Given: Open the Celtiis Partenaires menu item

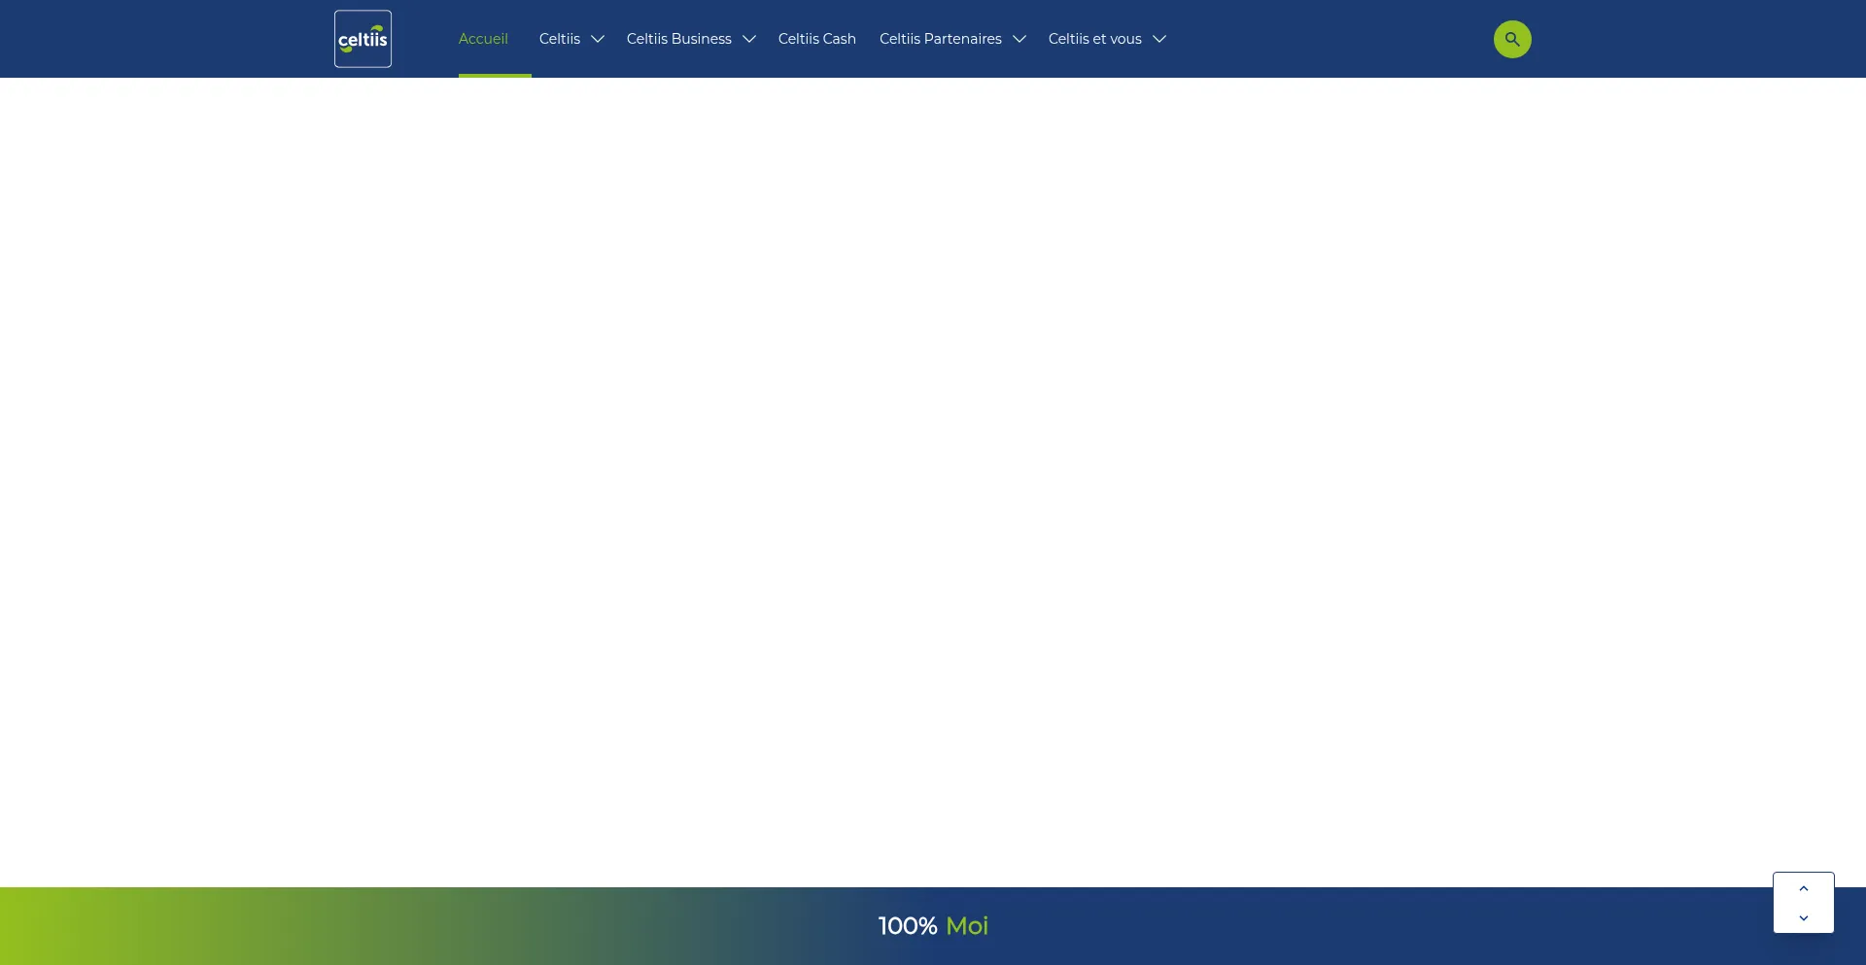Looking at the screenshot, I should pos(941,39).
